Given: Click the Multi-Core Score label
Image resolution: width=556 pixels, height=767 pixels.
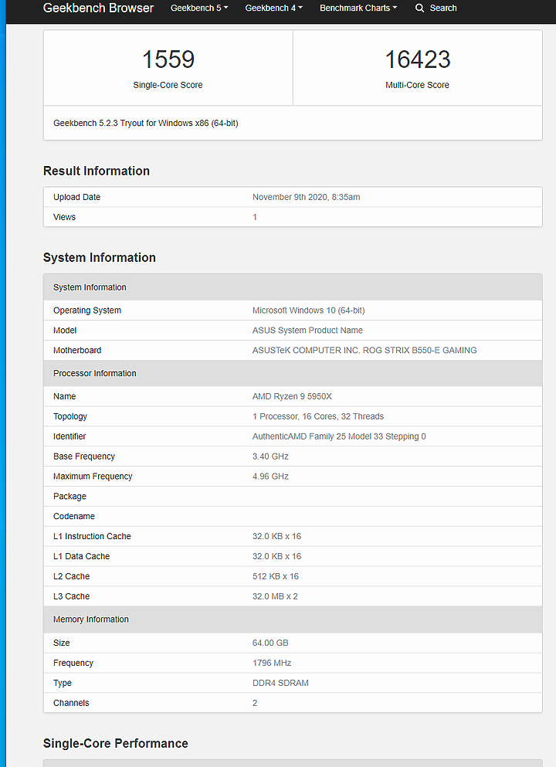Looking at the screenshot, I should [x=417, y=85].
